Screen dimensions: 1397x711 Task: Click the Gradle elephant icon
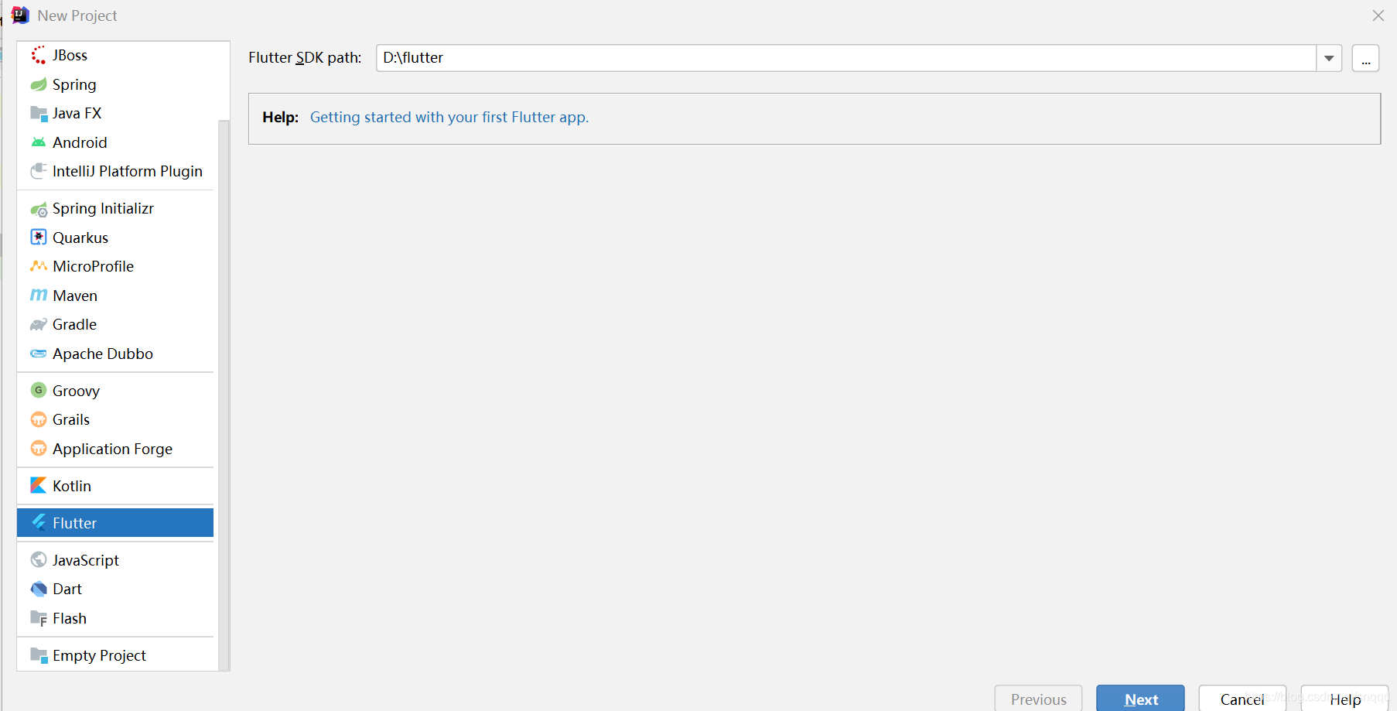click(x=39, y=324)
